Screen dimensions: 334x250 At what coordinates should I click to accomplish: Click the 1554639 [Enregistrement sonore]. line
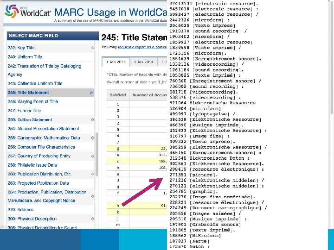point(215,59)
